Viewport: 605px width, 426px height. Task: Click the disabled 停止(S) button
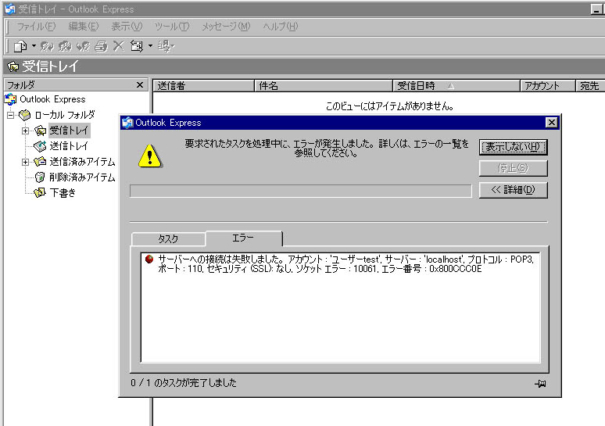514,168
